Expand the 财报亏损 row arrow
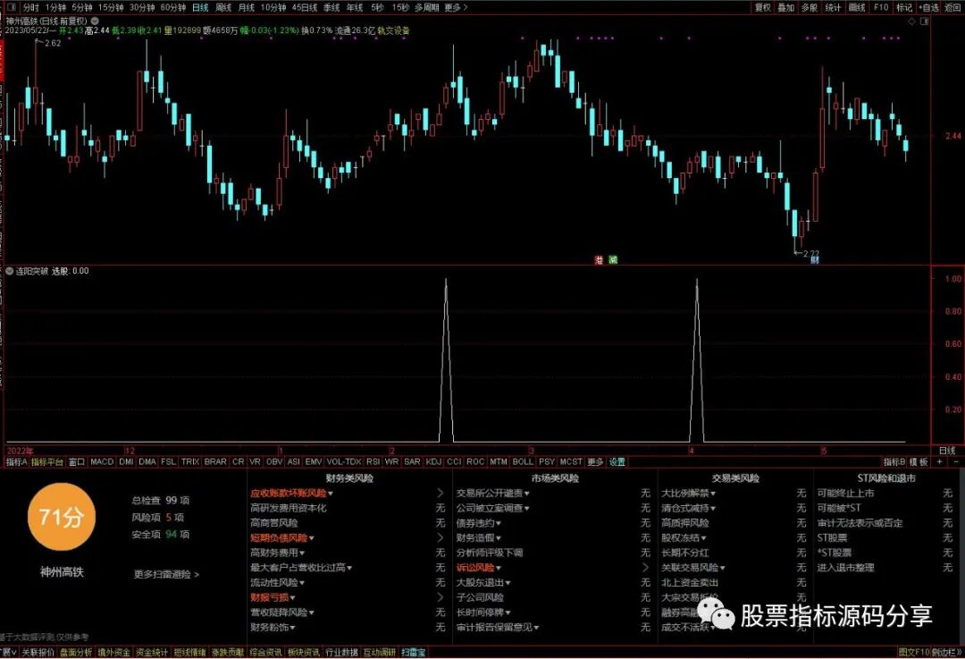Image resolution: width=965 pixels, height=659 pixels. tap(440, 596)
